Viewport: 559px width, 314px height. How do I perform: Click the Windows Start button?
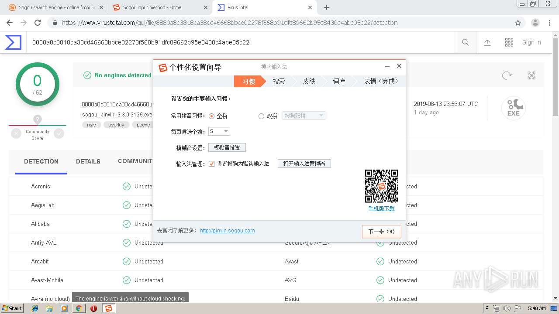(x=12, y=308)
